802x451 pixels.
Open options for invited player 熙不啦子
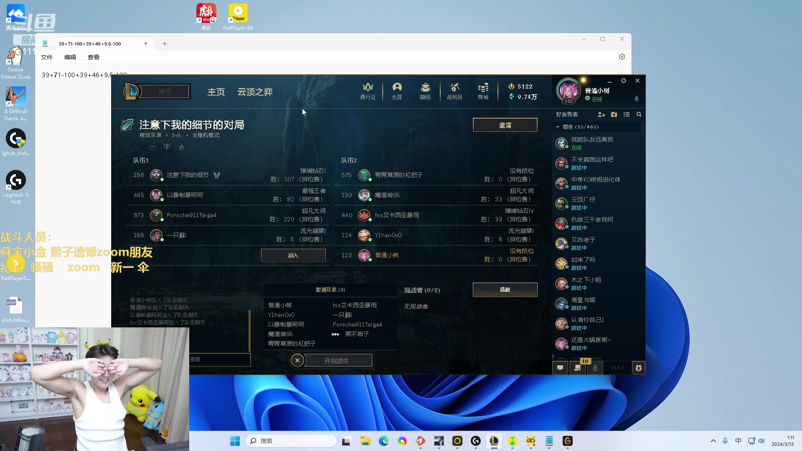click(x=335, y=334)
